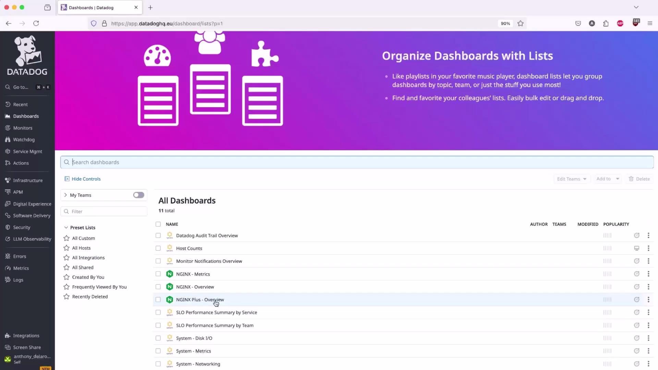
Task: Sort by the MODIFIED column header
Action: click(588, 224)
